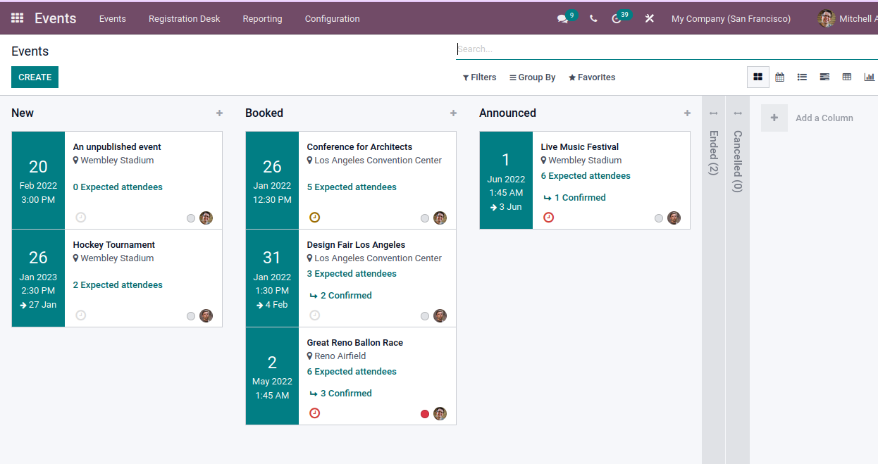Screen dimensions: 878x464
Task: Toggle kanban state dot on An unpublished event
Action: [191, 218]
